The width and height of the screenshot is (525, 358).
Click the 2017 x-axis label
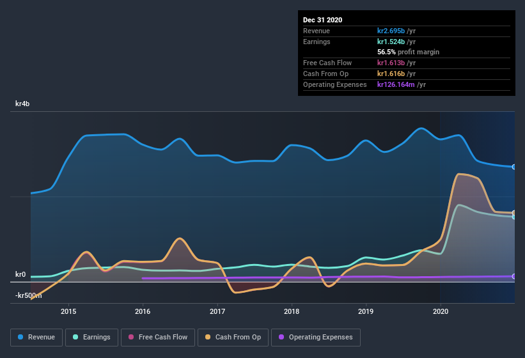click(217, 311)
